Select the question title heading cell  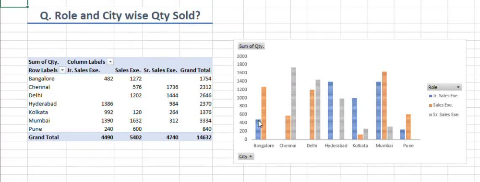coord(120,16)
